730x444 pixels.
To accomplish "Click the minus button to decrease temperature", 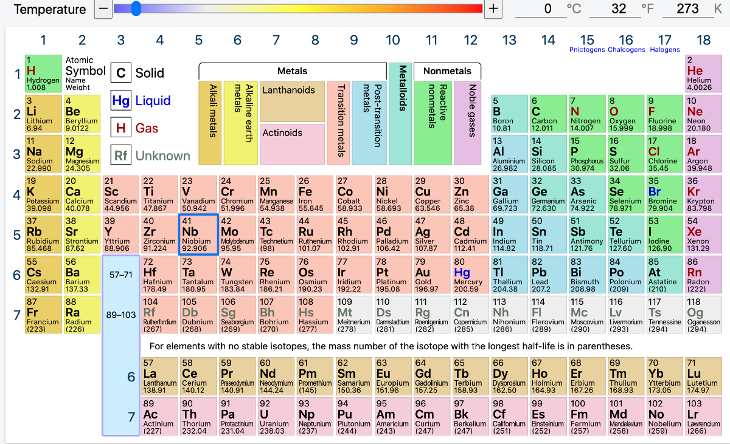I will (x=103, y=9).
